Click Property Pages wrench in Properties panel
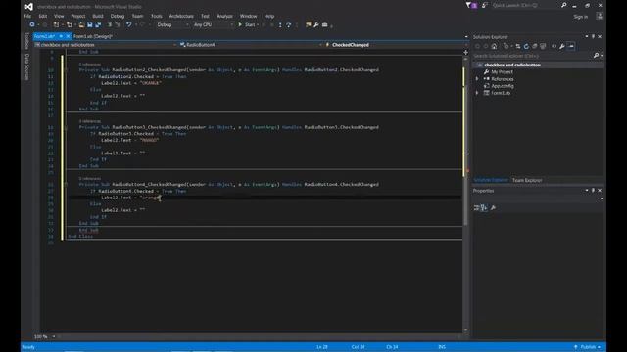627x352 pixels. click(x=493, y=207)
